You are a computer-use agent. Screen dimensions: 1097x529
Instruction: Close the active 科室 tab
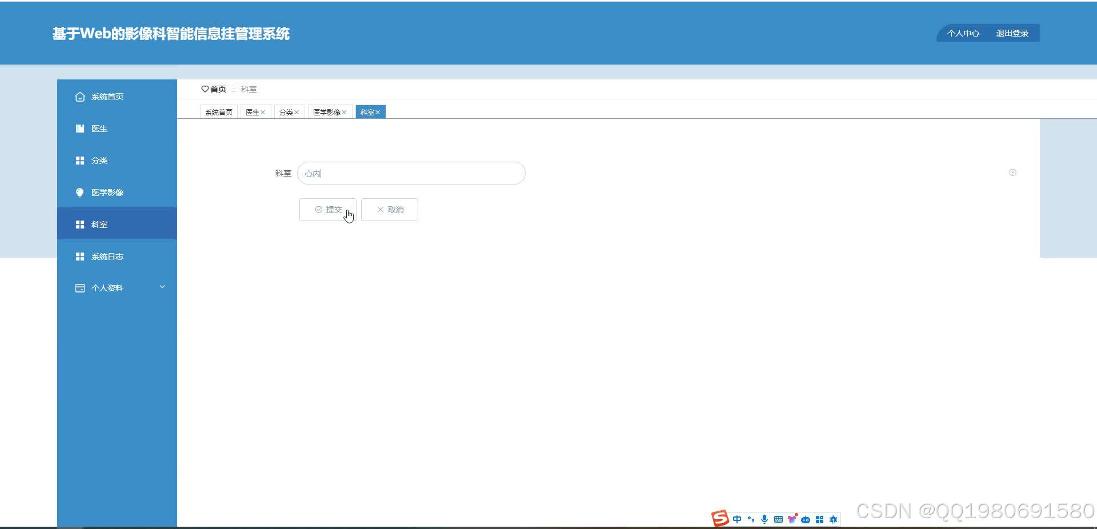(378, 113)
